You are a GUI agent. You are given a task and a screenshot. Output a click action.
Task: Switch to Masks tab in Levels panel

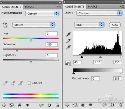tap(92, 7)
